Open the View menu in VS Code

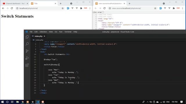[x=51, y=32]
